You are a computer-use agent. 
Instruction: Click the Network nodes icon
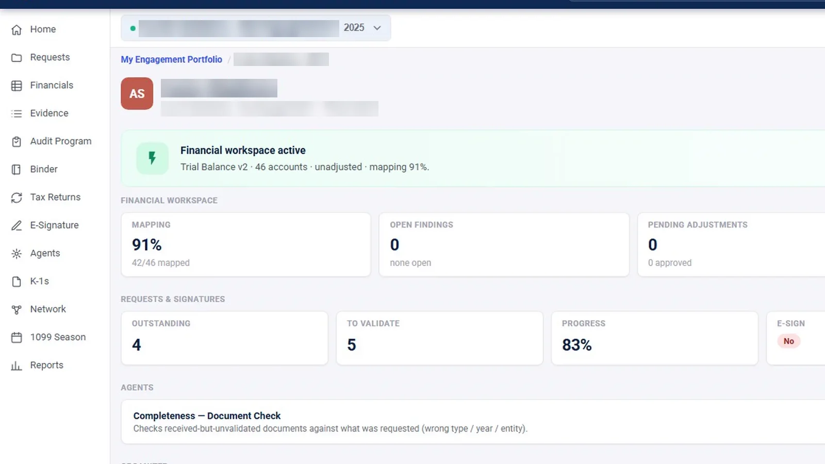point(16,309)
